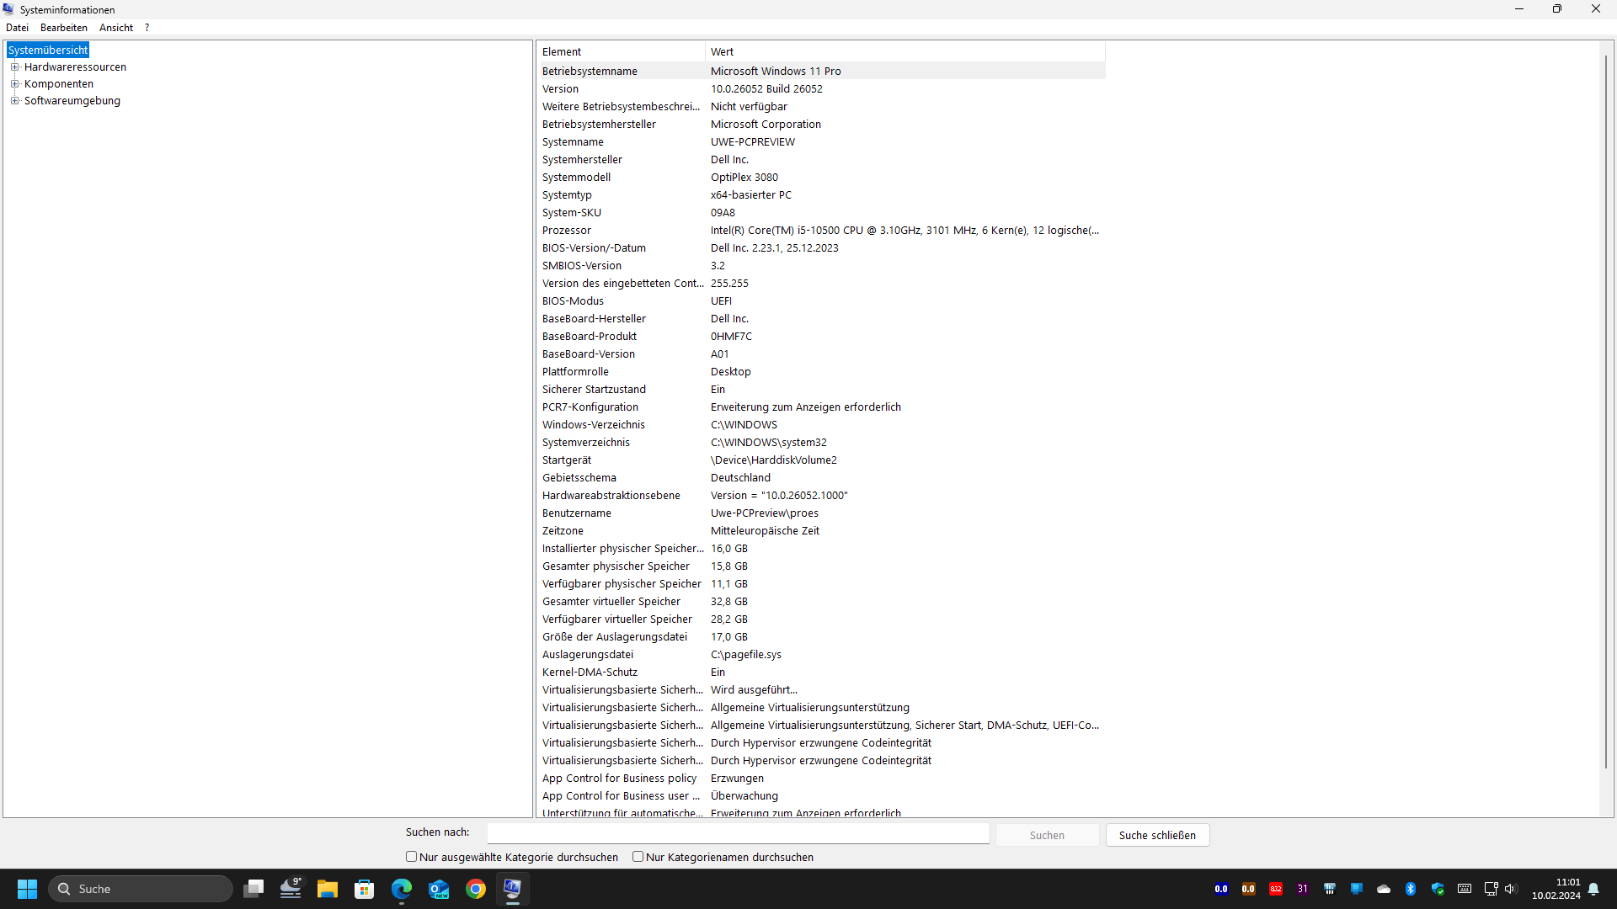
Task: Open the volume speaker tray icon
Action: [1511, 889]
